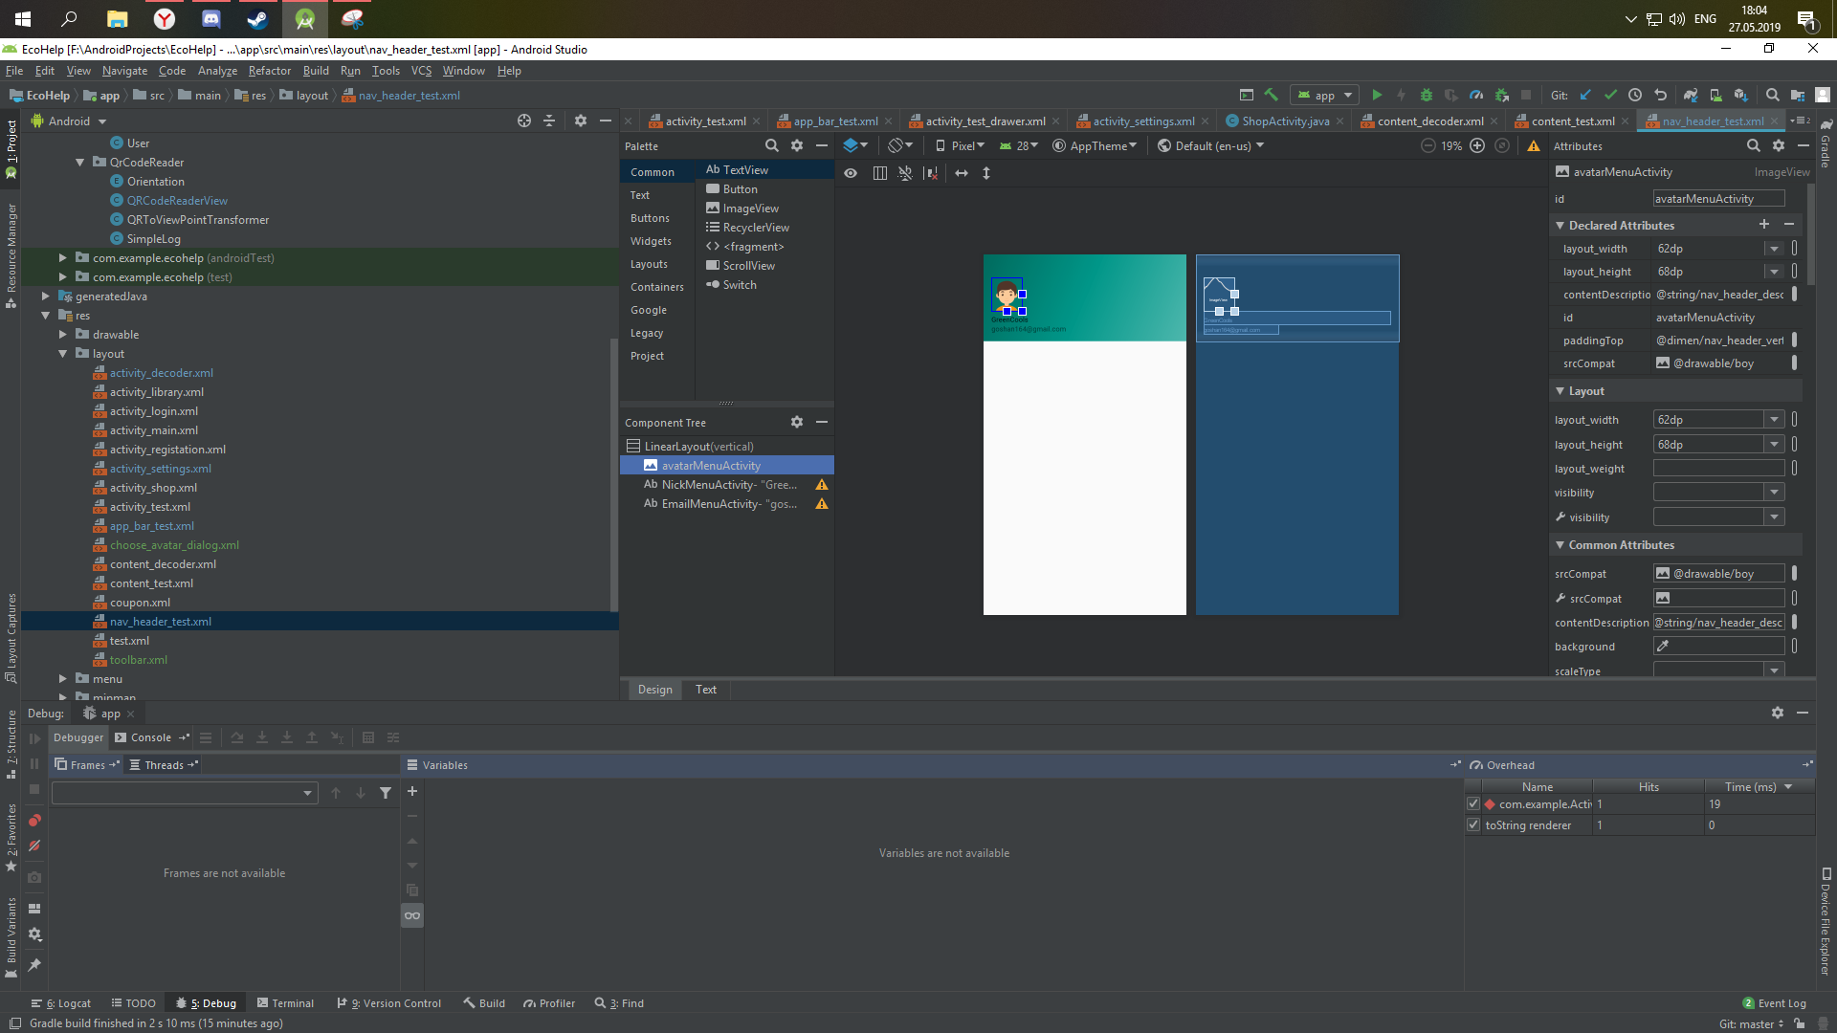Toggle checkbox for toString renderer overhead
Screen dimensions: 1837x1033
pyautogui.click(x=1473, y=824)
